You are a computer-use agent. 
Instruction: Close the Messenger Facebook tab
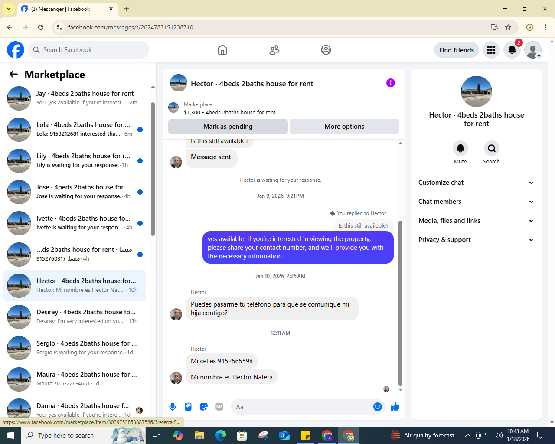pyautogui.click(x=111, y=9)
